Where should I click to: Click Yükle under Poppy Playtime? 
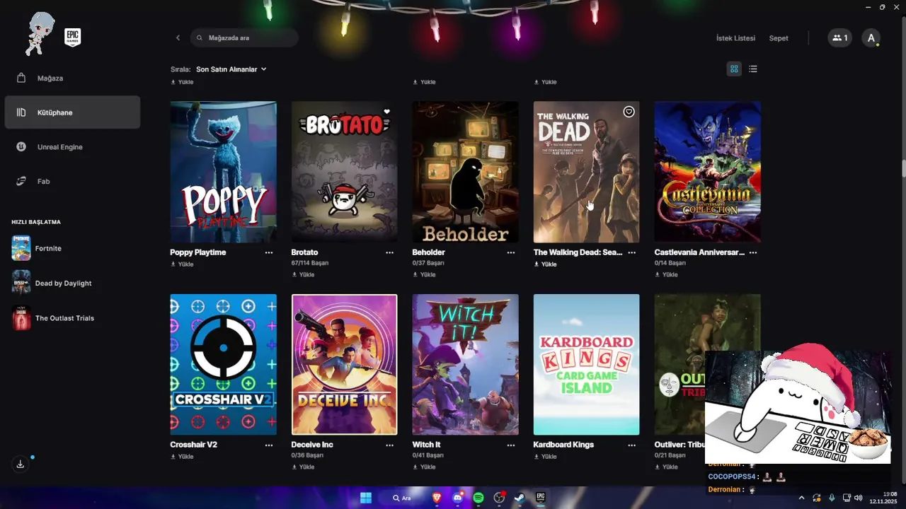(x=182, y=264)
